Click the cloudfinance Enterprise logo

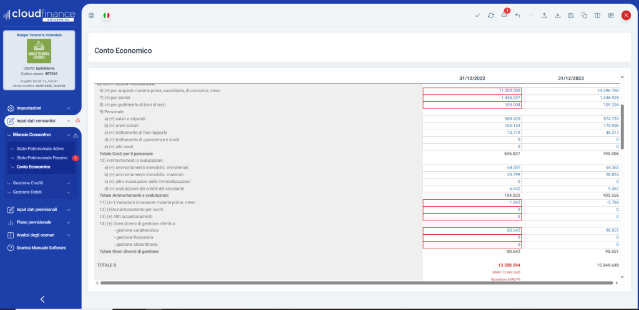point(39,16)
